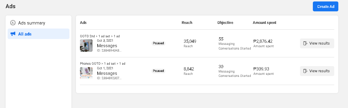Open the OOTD 2nd ad thumbnail

tap(86, 45)
